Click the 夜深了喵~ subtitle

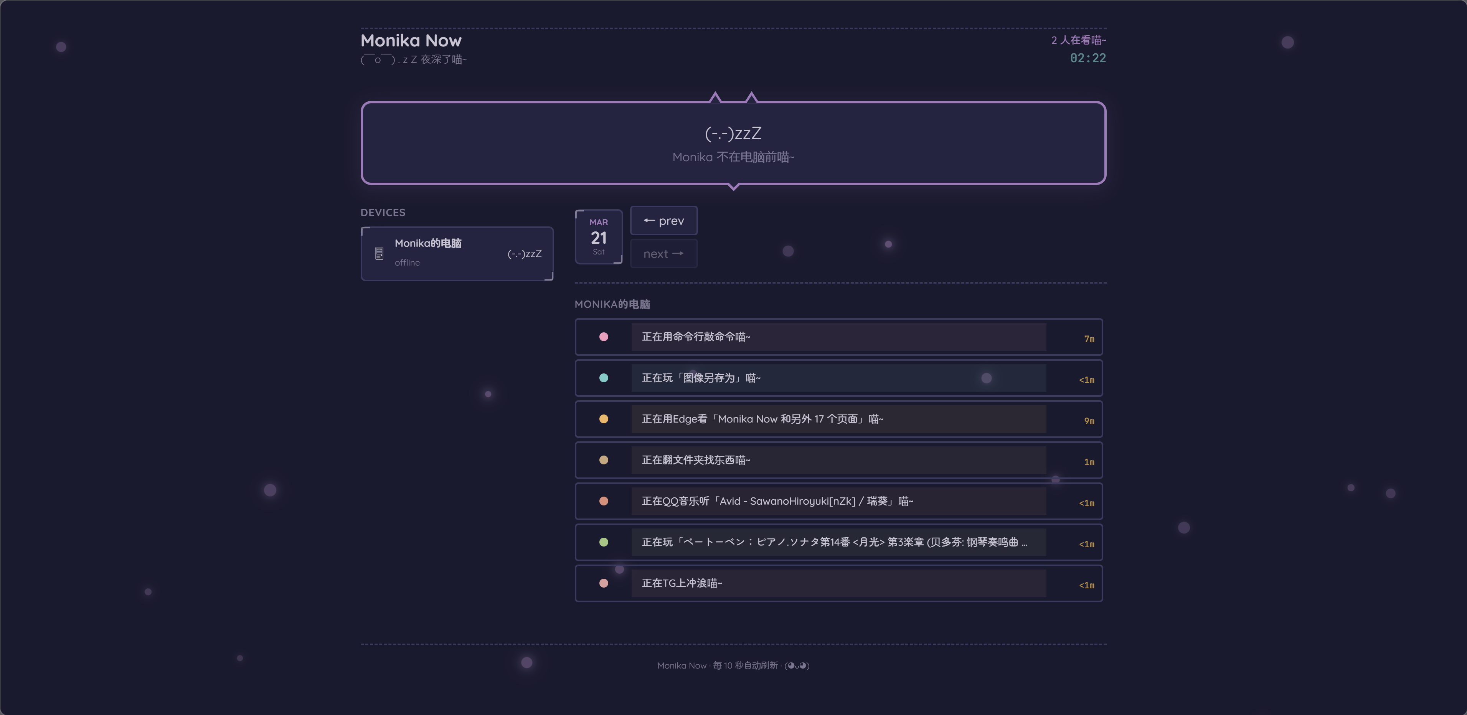pyautogui.click(x=444, y=59)
